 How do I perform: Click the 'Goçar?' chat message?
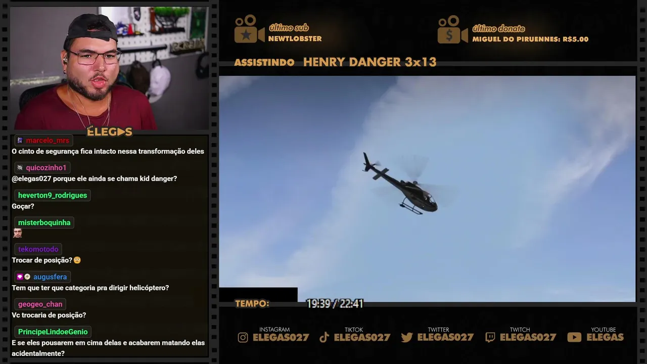click(x=23, y=206)
